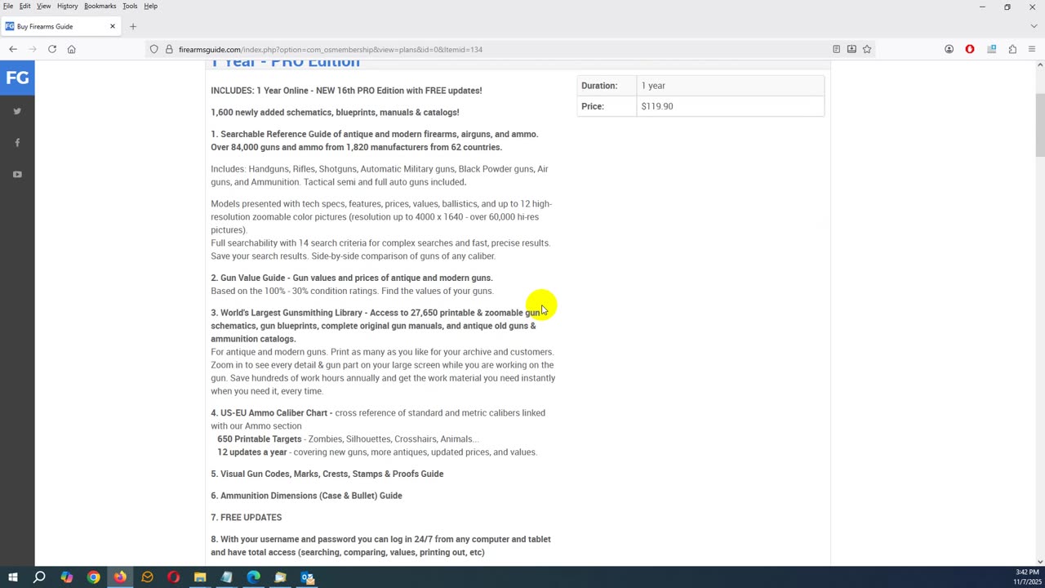1045x588 pixels.
Task: Open the list all tabs dropdown arrow
Action: (x=1034, y=26)
